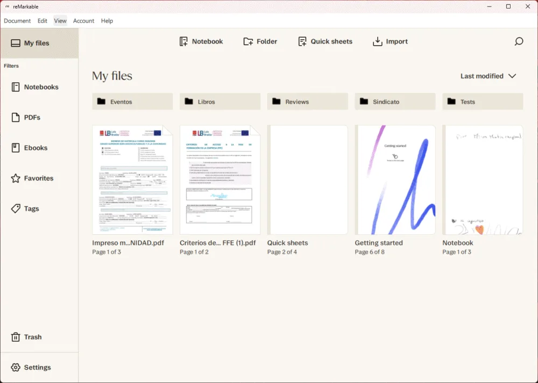The width and height of the screenshot is (538, 383).
Task: Click the 'Page 6 of 8' text
Action: click(370, 252)
